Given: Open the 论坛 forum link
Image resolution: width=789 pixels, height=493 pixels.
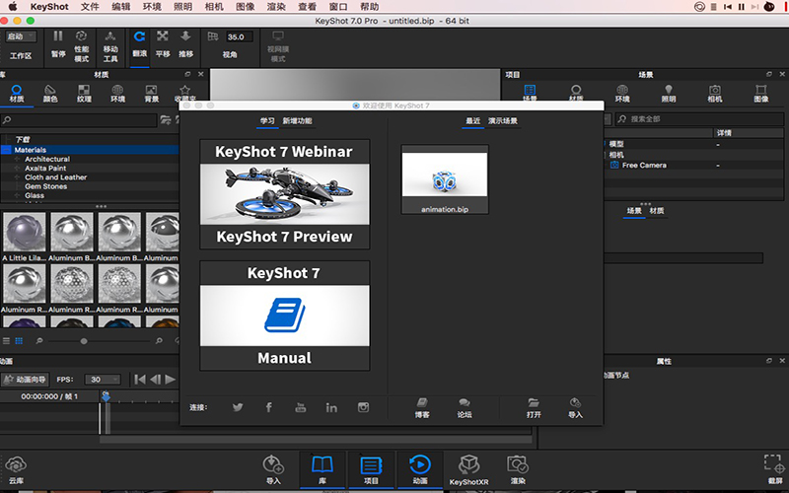Looking at the screenshot, I should tap(465, 408).
